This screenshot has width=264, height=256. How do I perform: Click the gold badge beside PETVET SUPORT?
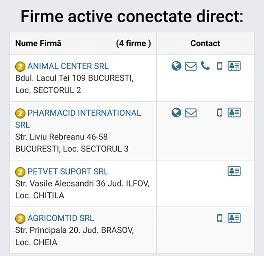(20, 172)
